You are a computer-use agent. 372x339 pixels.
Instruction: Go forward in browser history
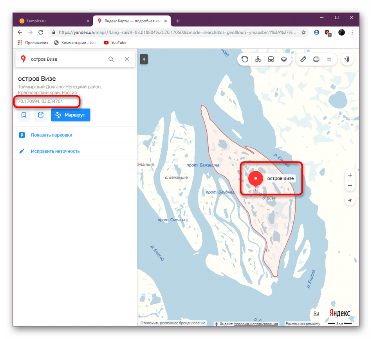(31, 32)
